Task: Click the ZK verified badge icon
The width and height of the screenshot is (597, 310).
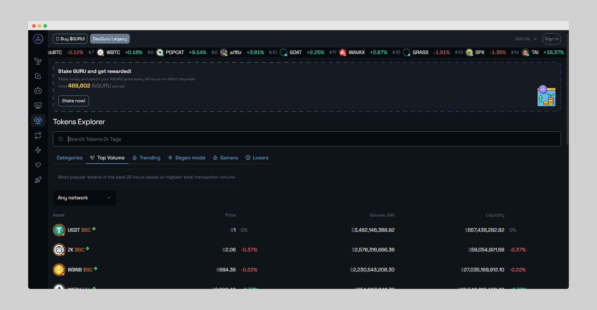Action: [x=88, y=249]
